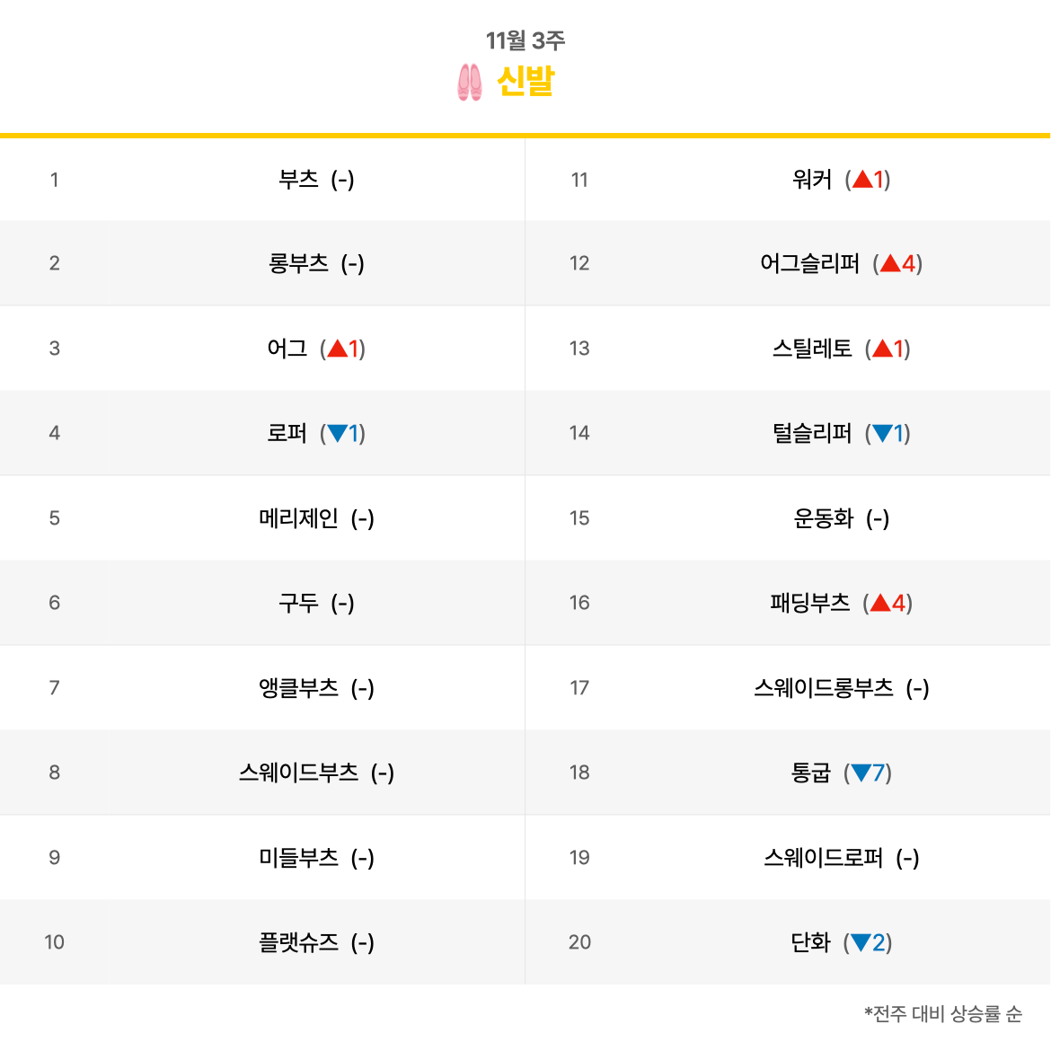Click the blue down arrow beside 통굽

coord(861,773)
